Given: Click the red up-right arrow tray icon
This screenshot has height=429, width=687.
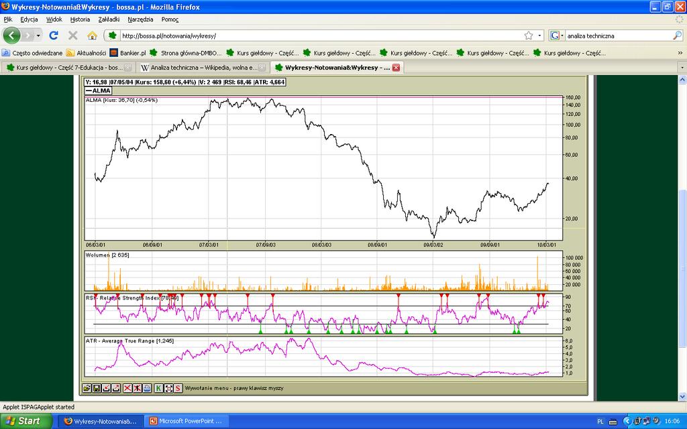Looking at the screenshot, I should pos(115,388).
